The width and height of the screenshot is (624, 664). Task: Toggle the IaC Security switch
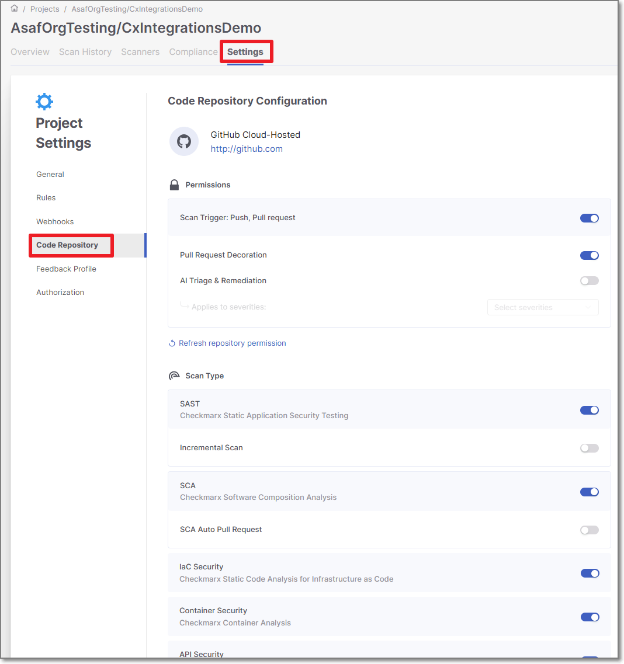tap(590, 573)
